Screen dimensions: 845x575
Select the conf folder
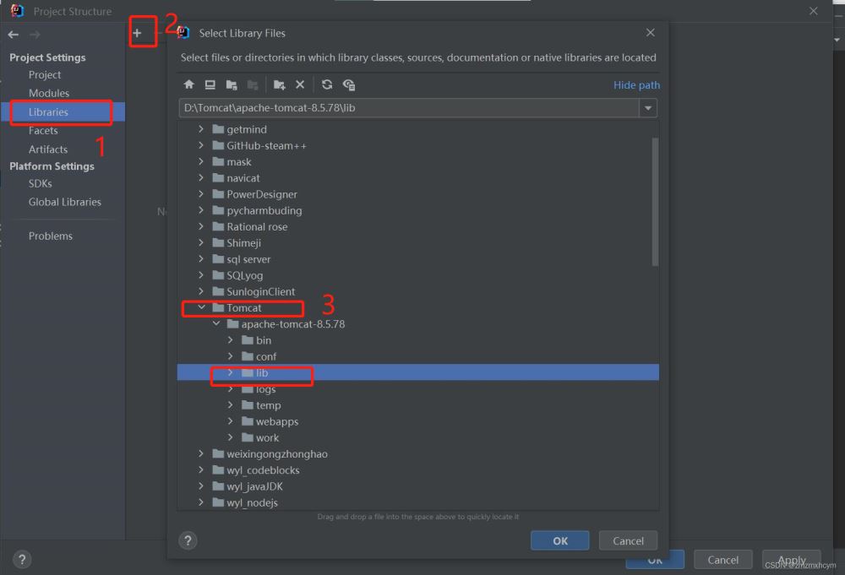pyautogui.click(x=265, y=356)
